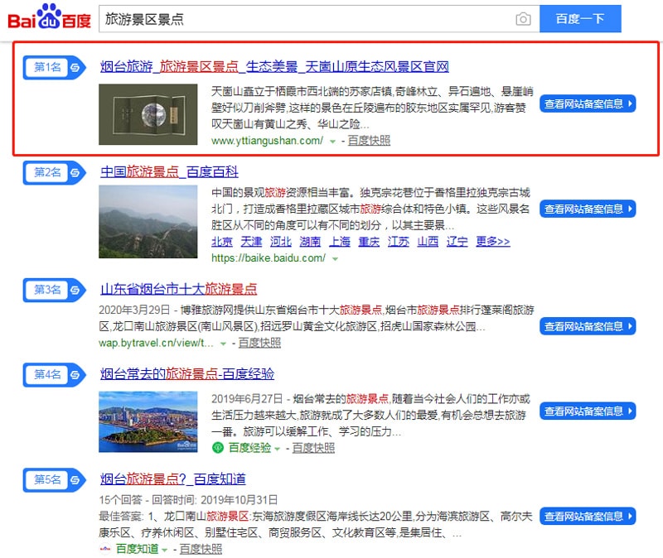
Task: Open 山东省烟台市十大旅游景点 result title
Action: (x=178, y=289)
